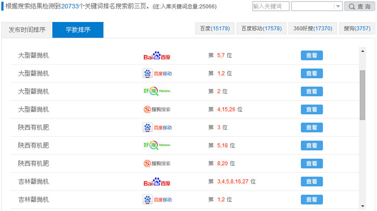Click ranking text 5,7

tap(221, 55)
